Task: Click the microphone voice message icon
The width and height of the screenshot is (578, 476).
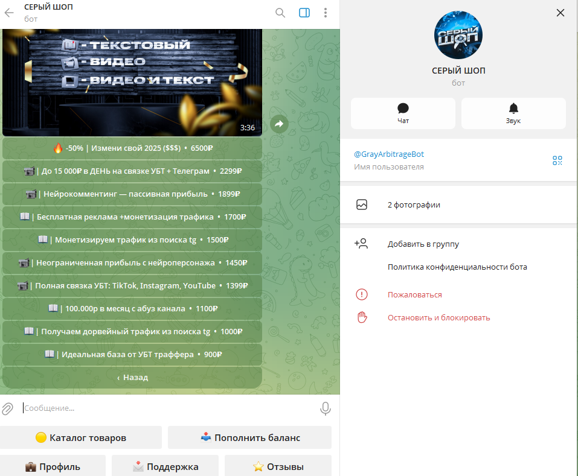Action: (x=325, y=408)
